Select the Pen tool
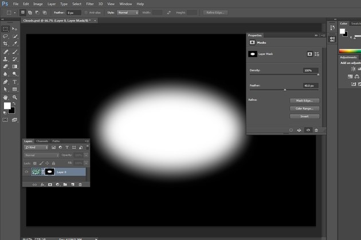This screenshot has width=361, height=240. click(x=6, y=82)
